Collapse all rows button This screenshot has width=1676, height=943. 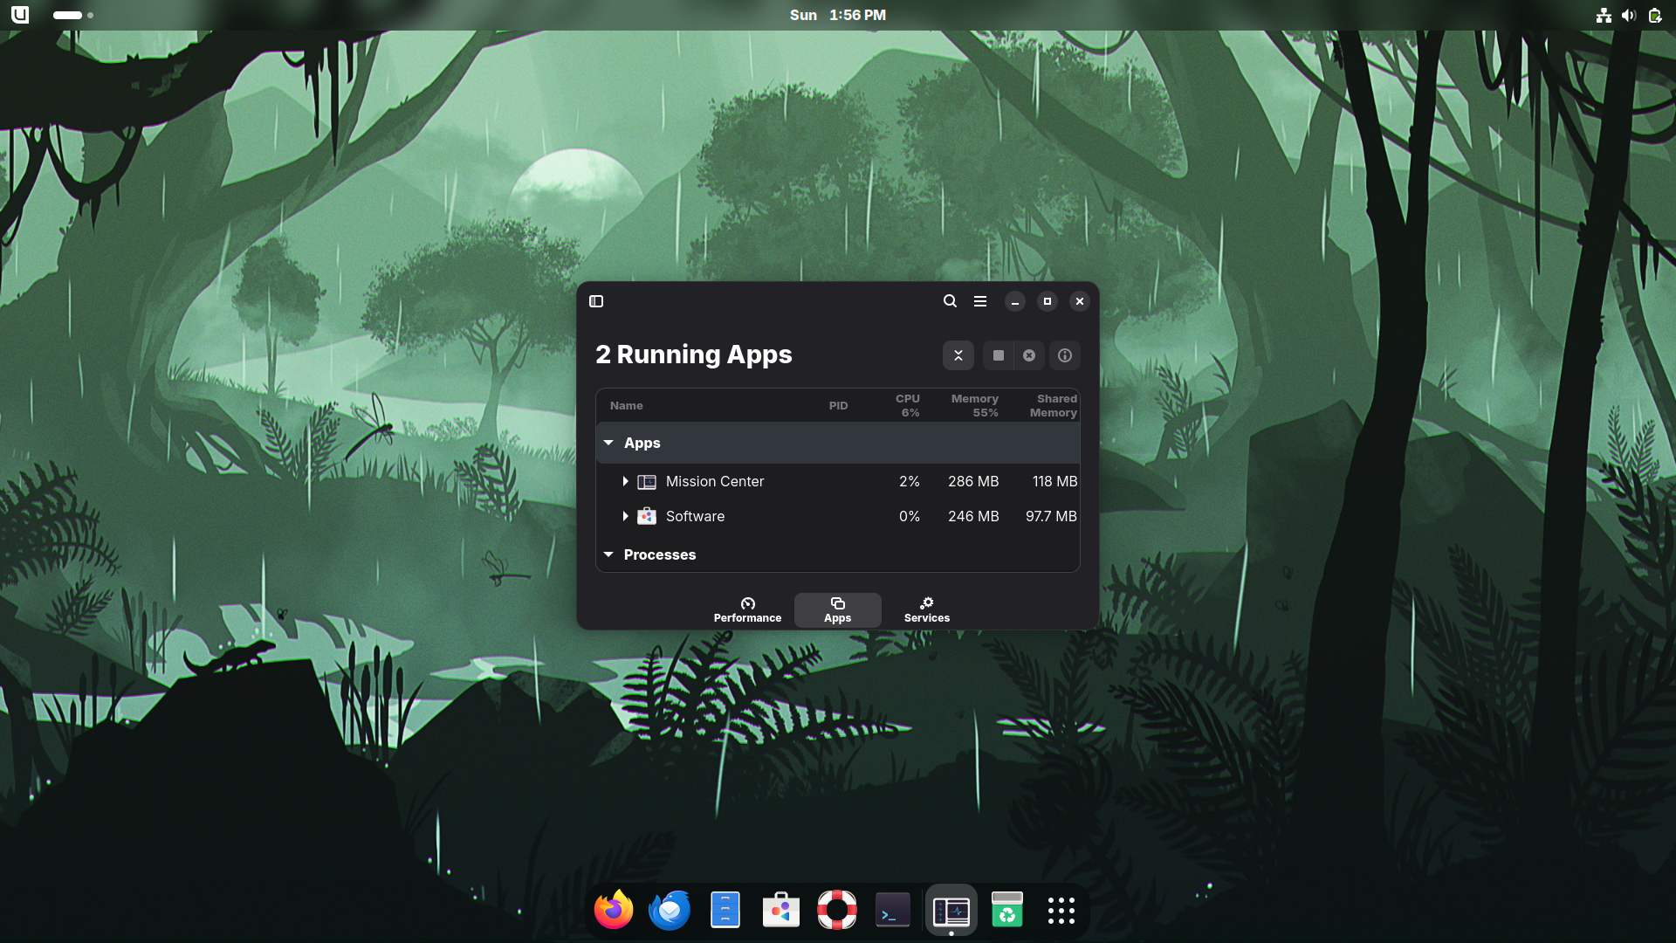coord(958,355)
